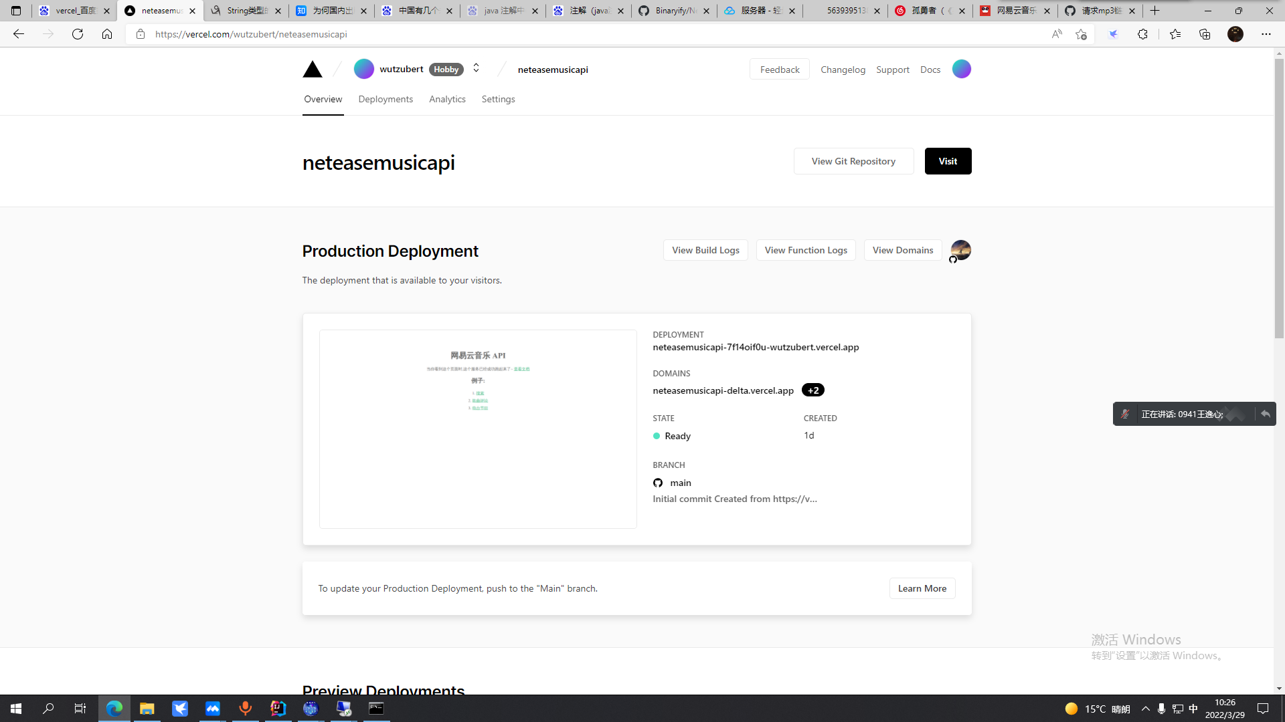Expand the +2 domains badge
This screenshot has height=722, width=1285.
click(812, 390)
